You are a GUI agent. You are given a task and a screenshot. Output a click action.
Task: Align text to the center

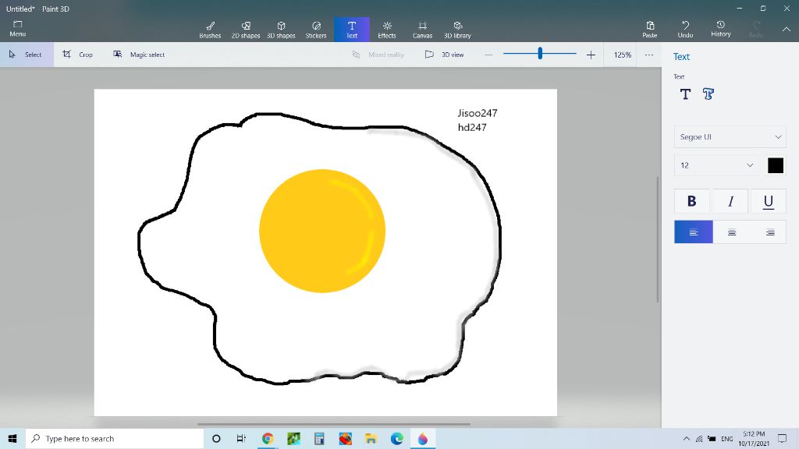click(732, 232)
